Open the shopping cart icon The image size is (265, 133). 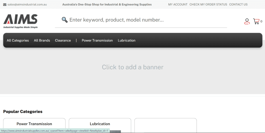pos(256,21)
